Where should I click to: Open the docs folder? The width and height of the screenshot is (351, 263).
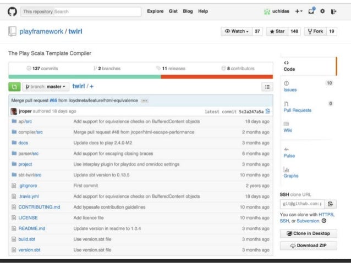click(x=23, y=143)
